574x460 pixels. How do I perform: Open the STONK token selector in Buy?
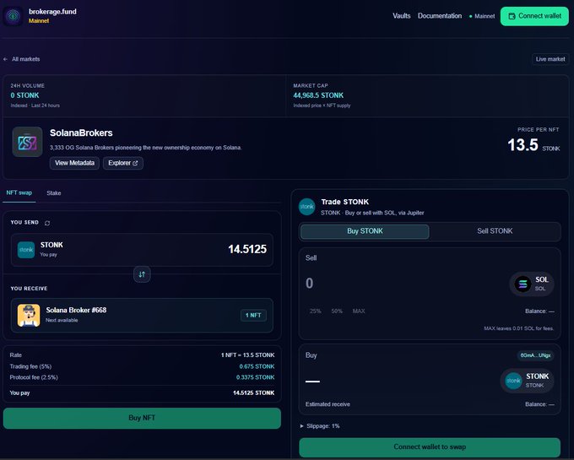[x=527, y=381]
